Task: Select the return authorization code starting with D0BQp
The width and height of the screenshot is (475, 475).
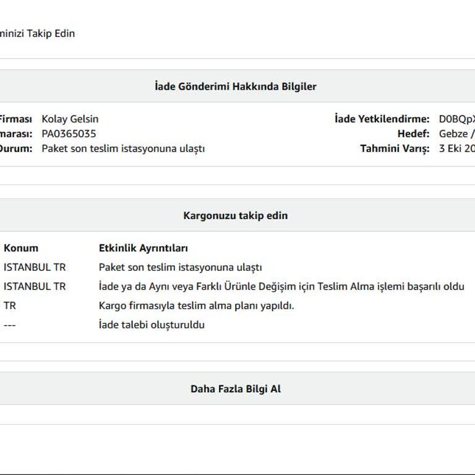Action: pyautogui.click(x=456, y=119)
